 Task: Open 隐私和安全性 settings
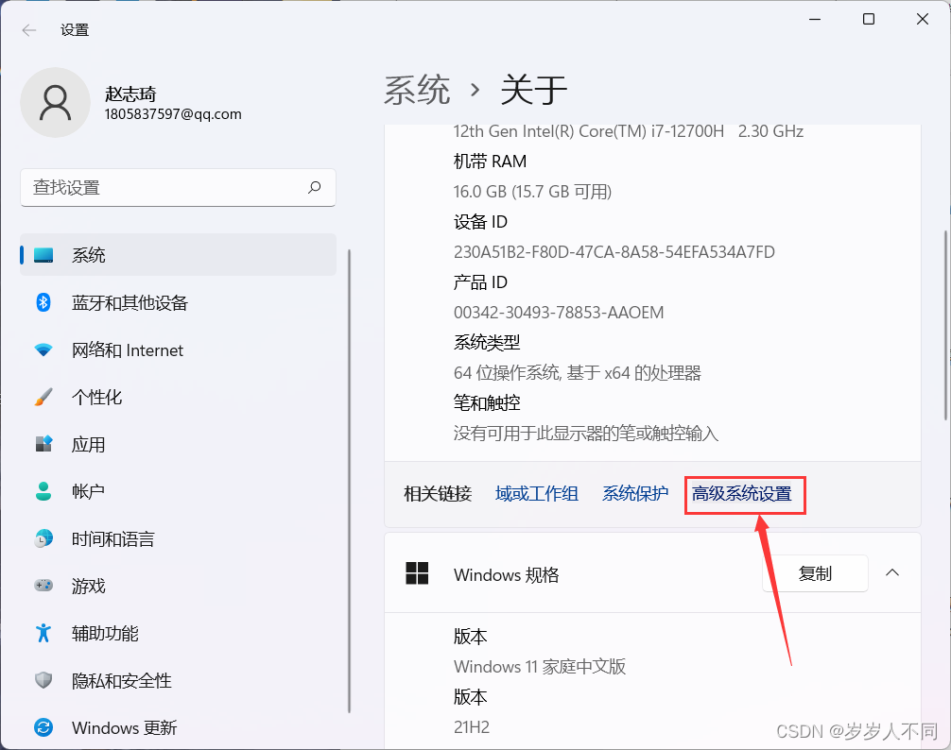click(x=179, y=680)
